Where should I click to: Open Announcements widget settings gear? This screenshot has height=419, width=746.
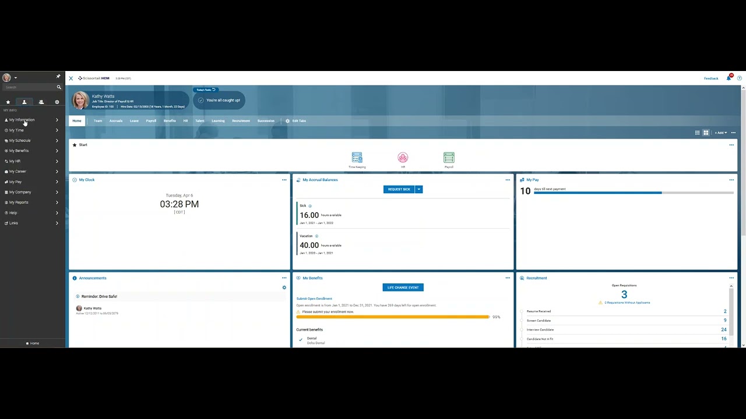284,287
